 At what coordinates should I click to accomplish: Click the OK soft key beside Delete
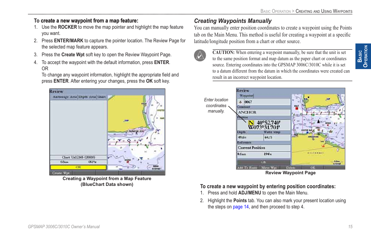(313, 168)
